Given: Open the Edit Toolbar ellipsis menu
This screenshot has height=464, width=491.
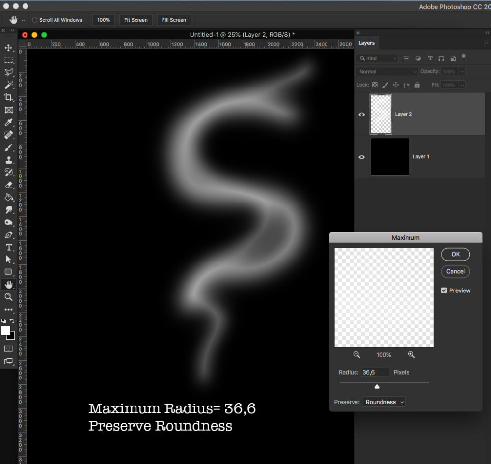Looking at the screenshot, I should pyautogui.click(x=8, y=310).
